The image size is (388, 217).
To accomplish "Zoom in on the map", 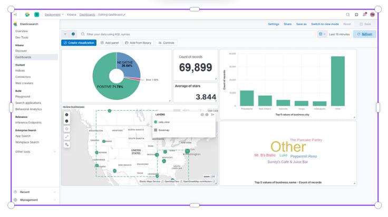I will pos(67,115).
